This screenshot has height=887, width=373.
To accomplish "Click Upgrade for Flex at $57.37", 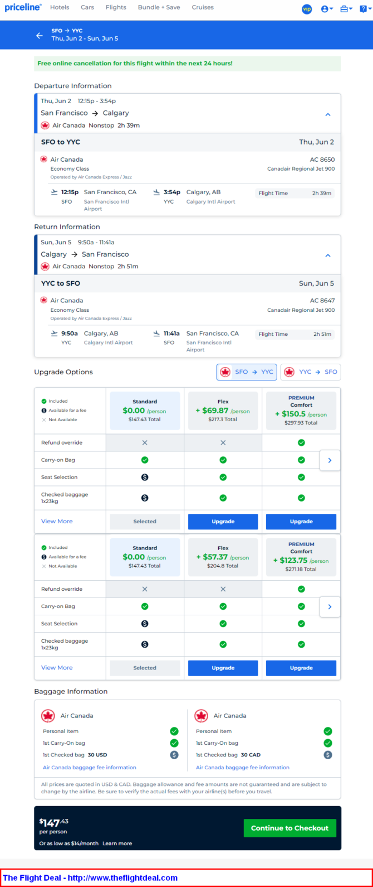I will tap(223, 668).
